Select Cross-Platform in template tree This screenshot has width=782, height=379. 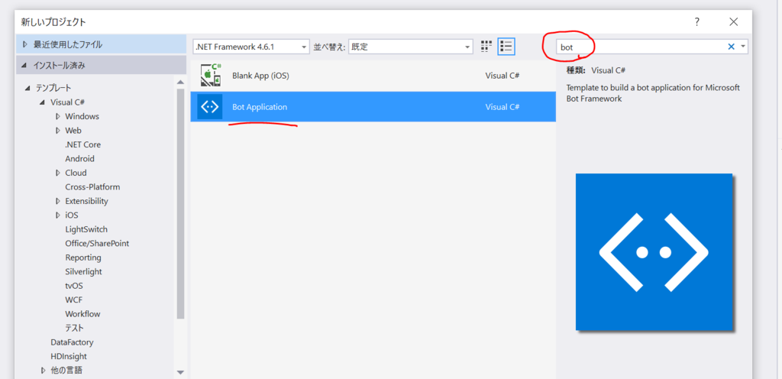click(92, 187)
